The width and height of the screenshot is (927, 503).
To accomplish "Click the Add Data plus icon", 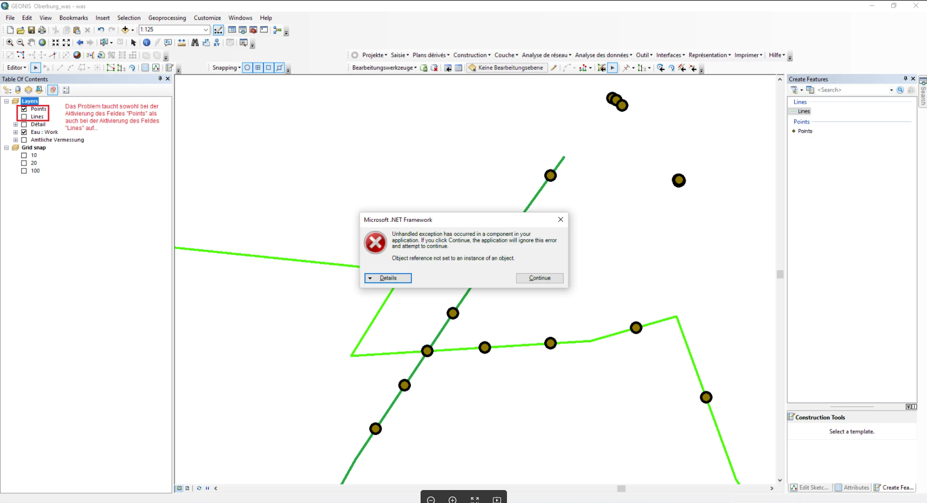I will 125,30.
